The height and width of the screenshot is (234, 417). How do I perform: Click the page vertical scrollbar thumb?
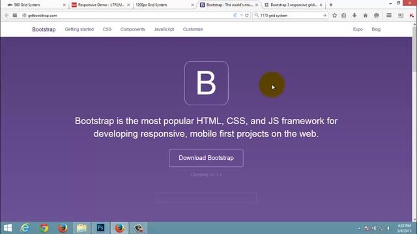414,49
